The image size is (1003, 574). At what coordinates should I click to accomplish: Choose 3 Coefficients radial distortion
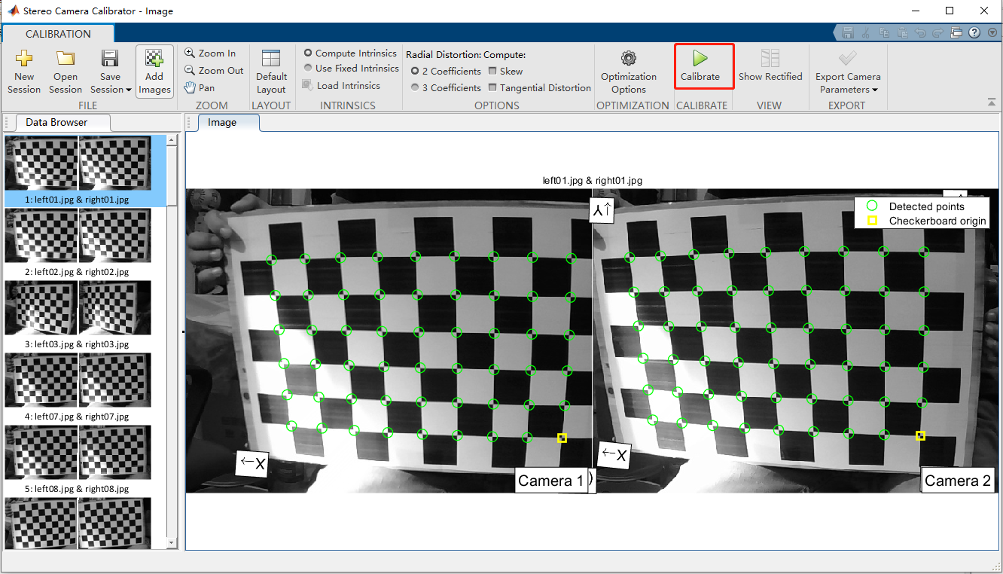click(415, 87)
